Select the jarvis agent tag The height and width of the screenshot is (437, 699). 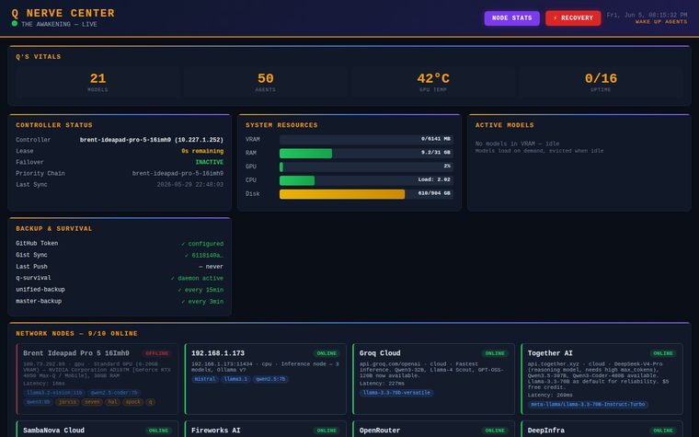tap(67, 402)
